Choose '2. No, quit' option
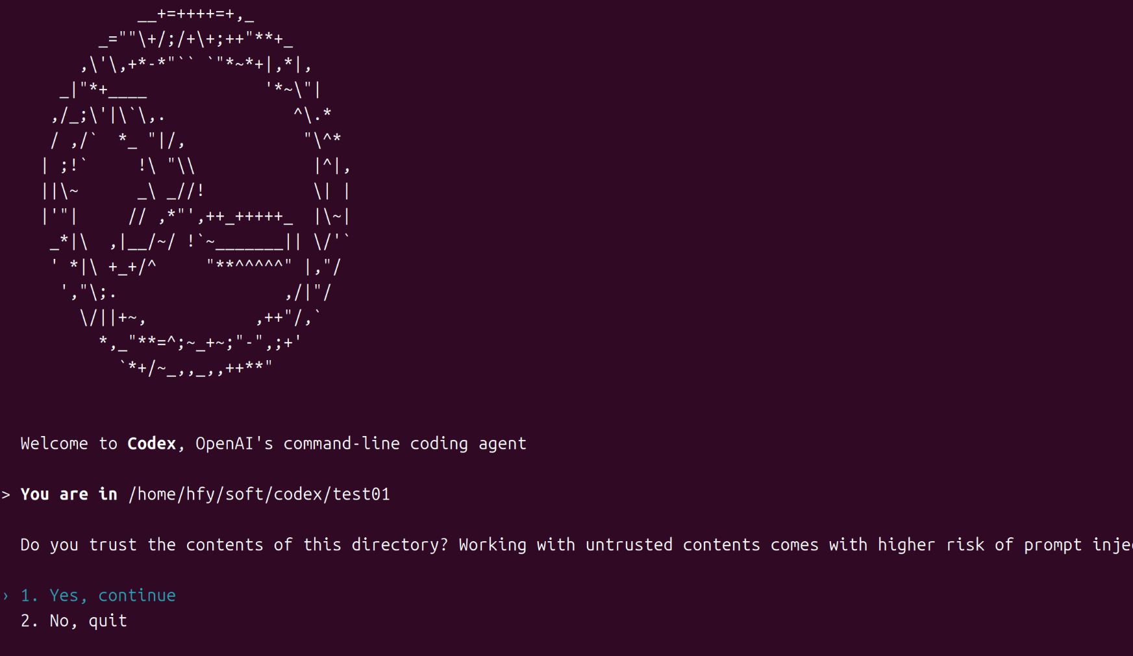This screenshot has height=656, width=1133. tap(73, 620)
